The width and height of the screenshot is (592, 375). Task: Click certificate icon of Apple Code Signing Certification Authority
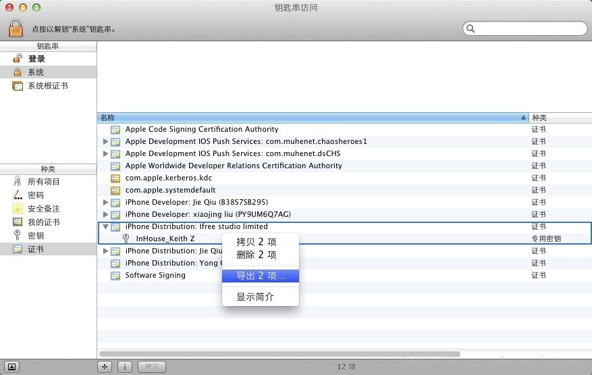pyautogui.click(x=115, y=130)
